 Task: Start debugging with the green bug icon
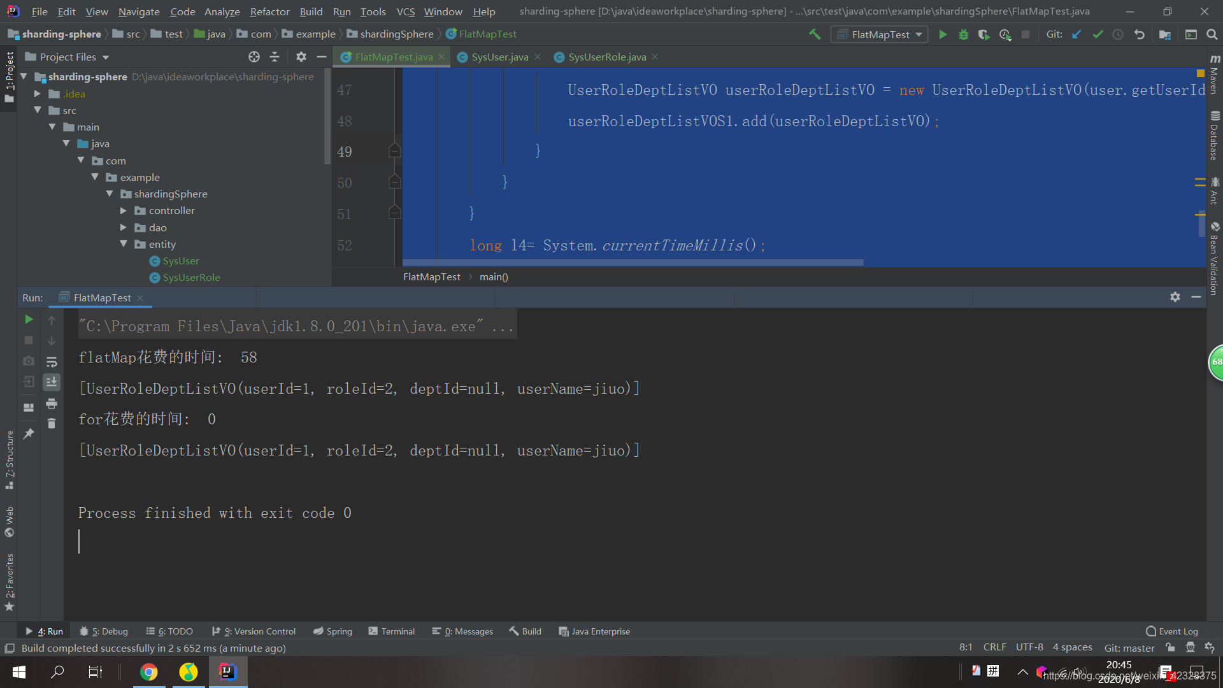[964, 34]
